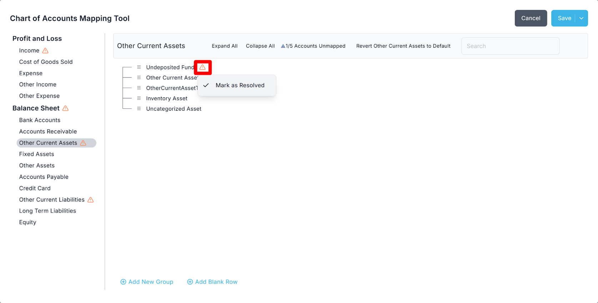Screen dimensions: 598x303
Task: Click Collapse All
Action: [260, 46]
